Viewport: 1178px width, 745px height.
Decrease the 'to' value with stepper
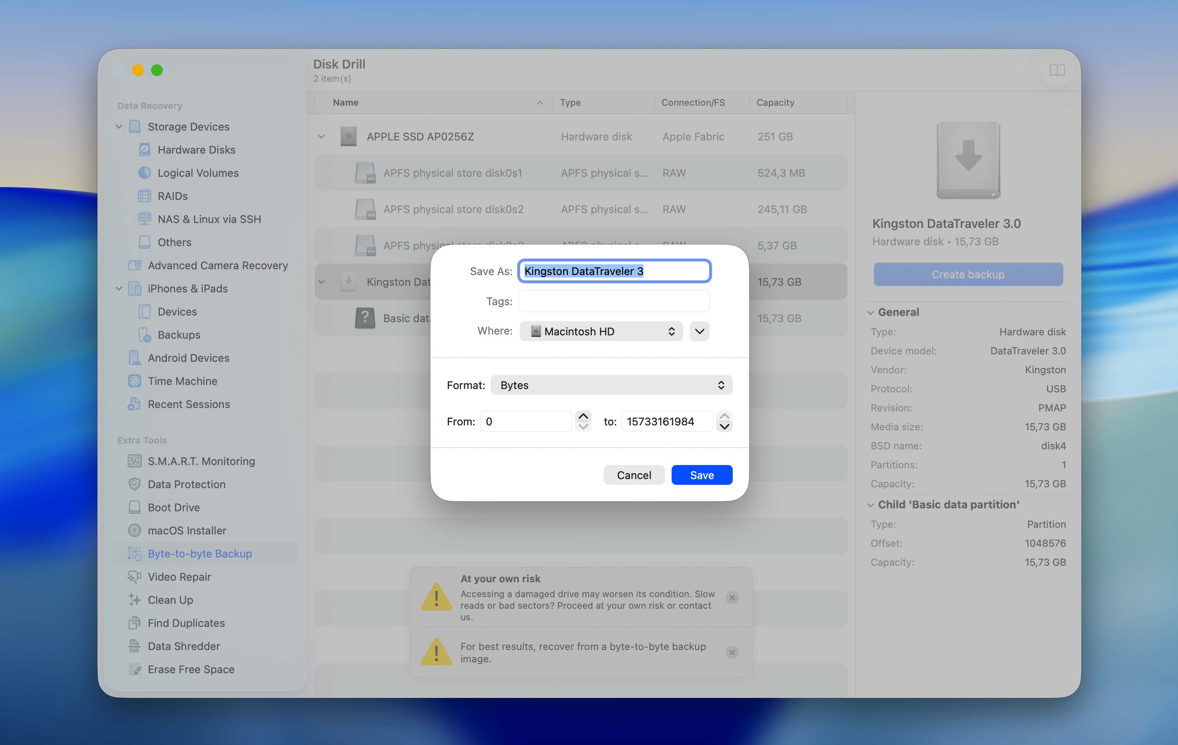point(724,427)
